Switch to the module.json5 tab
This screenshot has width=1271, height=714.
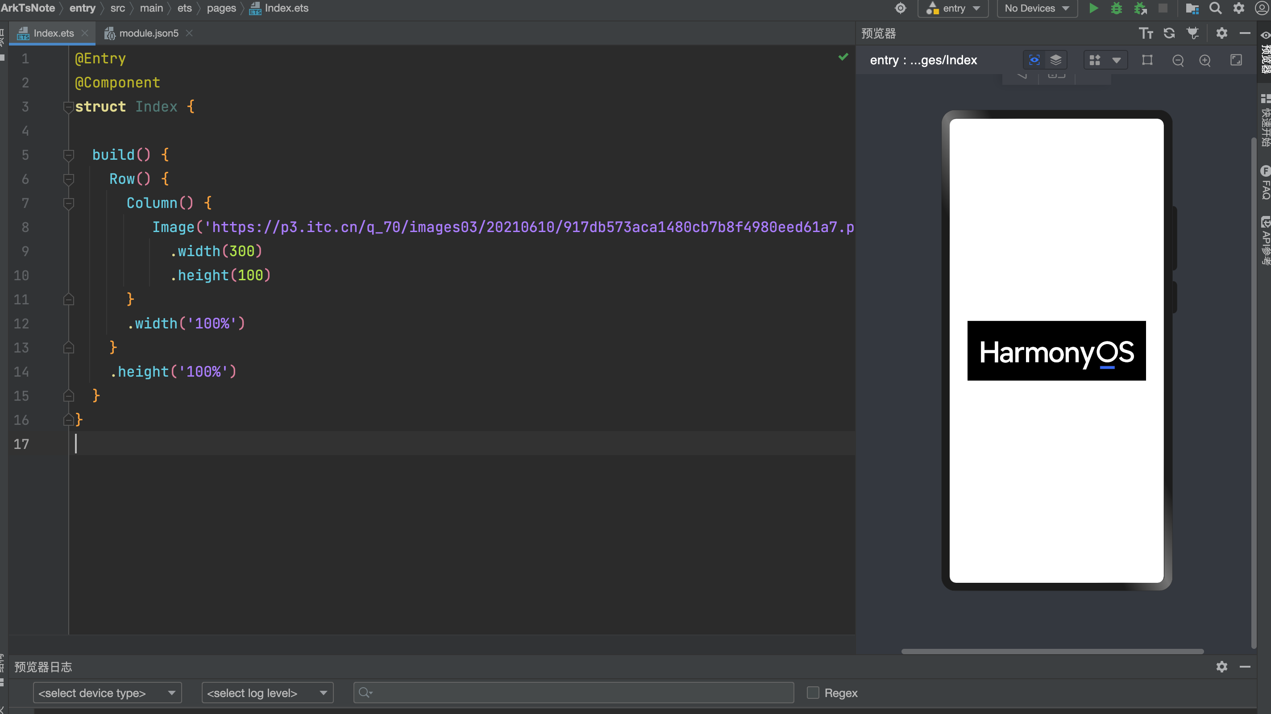click(148, 33)
